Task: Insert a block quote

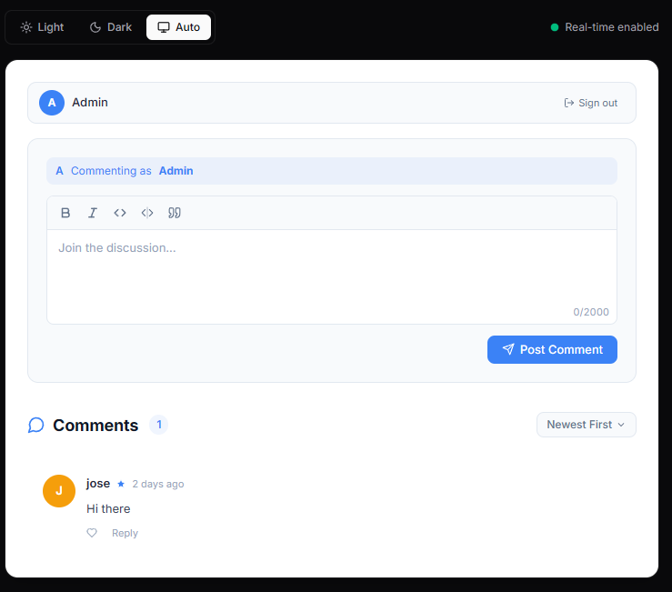Action: (x=175, y=213)
